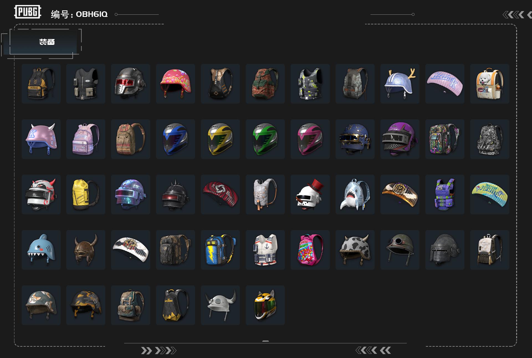Choose the cow-print horned helmet
Viewport: 532px width, 358px height.
355,250
